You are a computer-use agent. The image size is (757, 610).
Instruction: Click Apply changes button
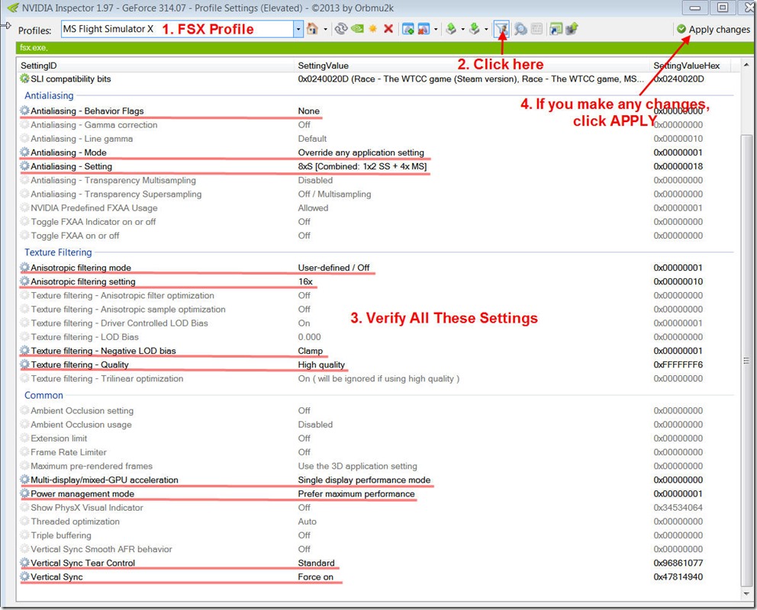pyautogui.click(x=713, y=30)
